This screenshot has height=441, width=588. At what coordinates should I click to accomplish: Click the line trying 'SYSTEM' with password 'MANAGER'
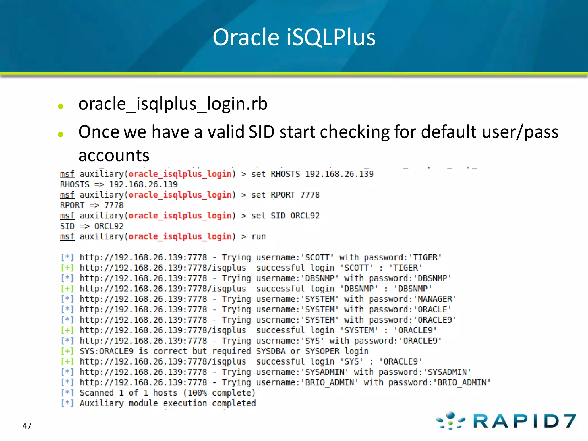(x=258, y=299)
